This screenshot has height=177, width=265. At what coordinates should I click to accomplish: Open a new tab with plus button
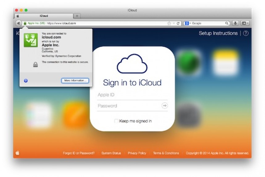coord(77,16)
